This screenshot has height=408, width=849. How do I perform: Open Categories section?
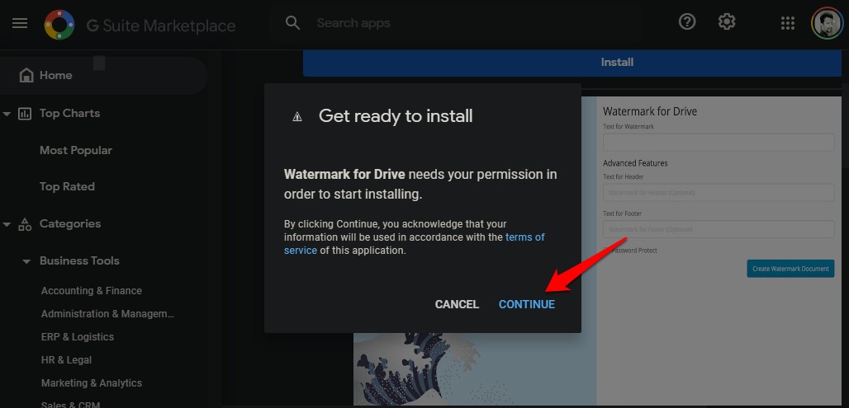click(70, 223)
